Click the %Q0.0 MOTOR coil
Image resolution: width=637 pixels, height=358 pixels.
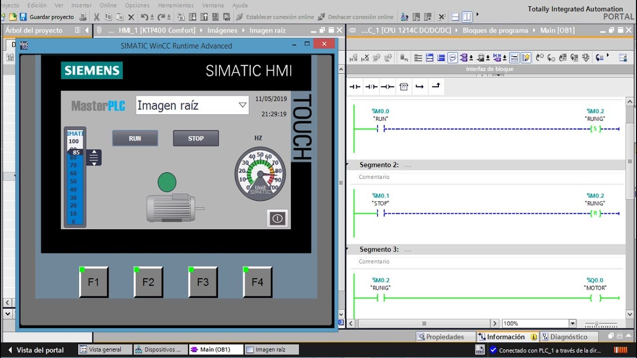(x=595, y=298)
